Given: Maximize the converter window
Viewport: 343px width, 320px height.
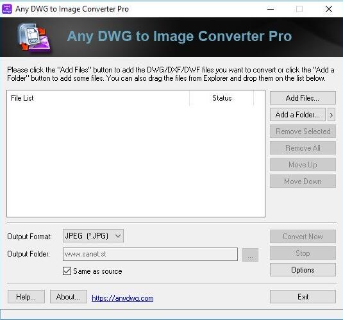Looking at the screenshot, I should point(299,9).
